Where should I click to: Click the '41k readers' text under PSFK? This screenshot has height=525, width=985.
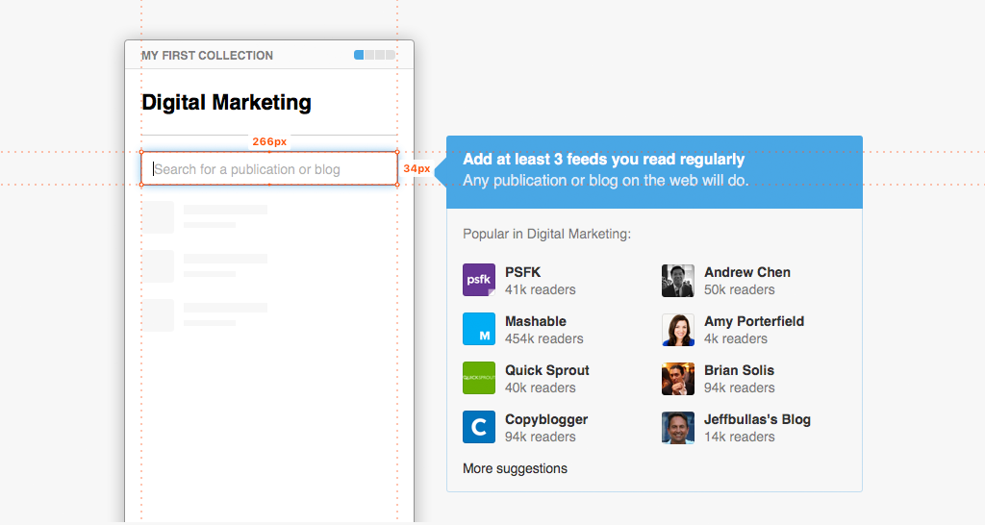point(541,289)
